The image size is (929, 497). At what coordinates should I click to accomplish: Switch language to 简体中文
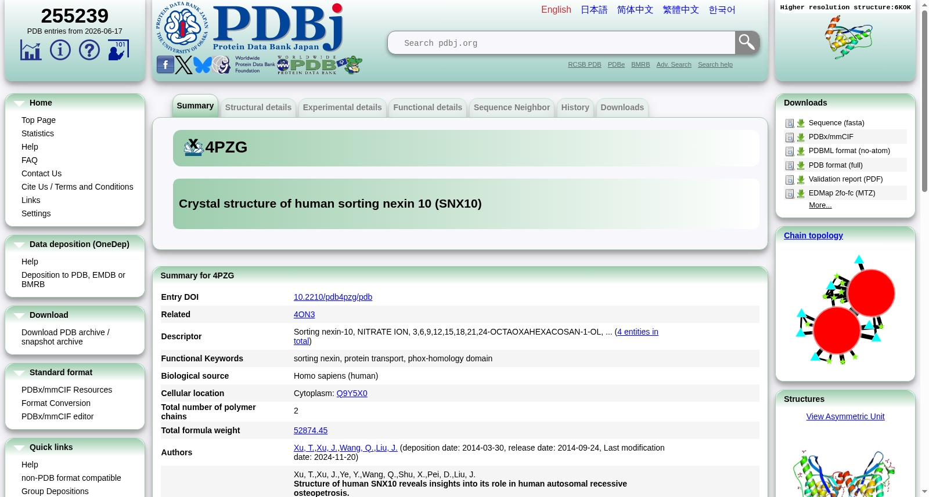pos(635,10)
